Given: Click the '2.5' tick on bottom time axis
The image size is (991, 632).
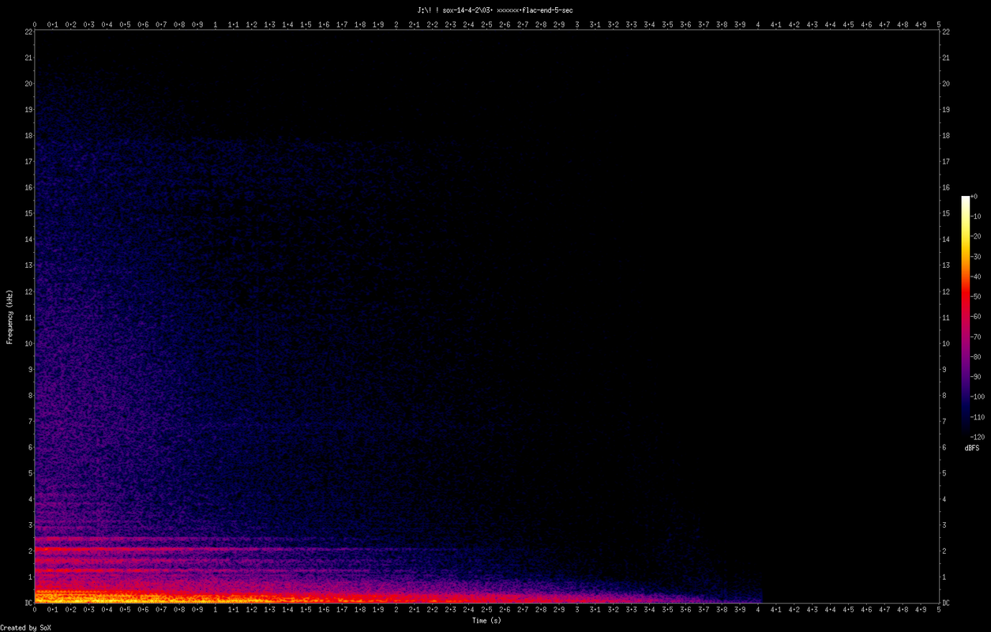Looking at the screenshot, I should 486,611.
